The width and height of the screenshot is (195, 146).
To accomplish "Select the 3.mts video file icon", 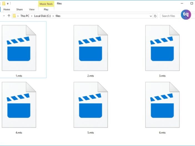I will coord(162,48).
